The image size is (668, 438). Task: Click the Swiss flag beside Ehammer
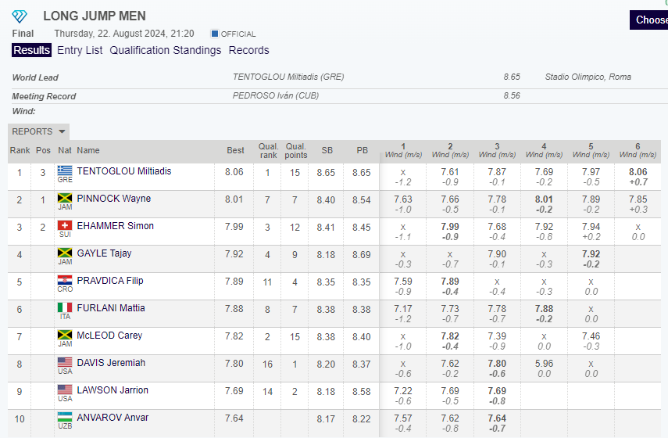point(64,226)
